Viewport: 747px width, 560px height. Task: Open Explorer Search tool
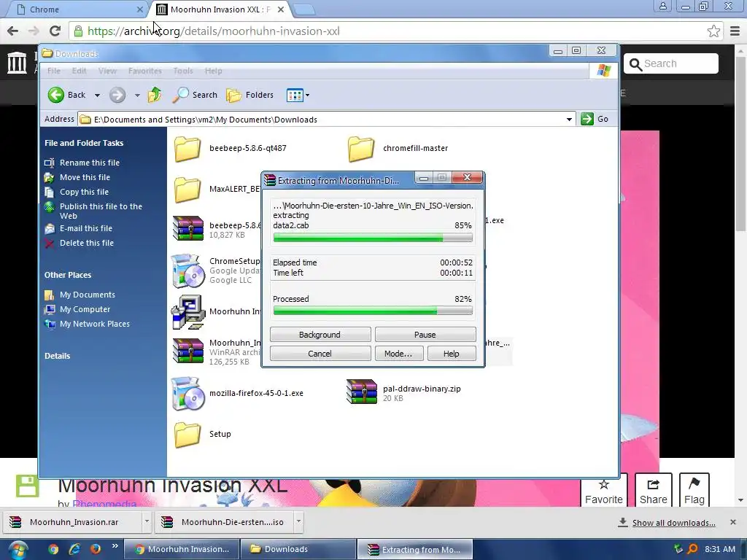point(194,95)
